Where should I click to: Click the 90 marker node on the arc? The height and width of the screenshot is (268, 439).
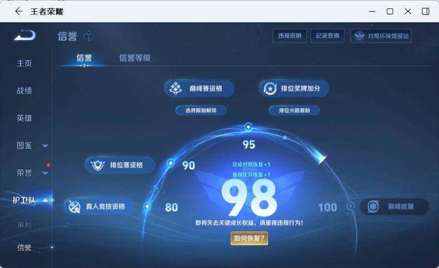click(x=171, y=163)
